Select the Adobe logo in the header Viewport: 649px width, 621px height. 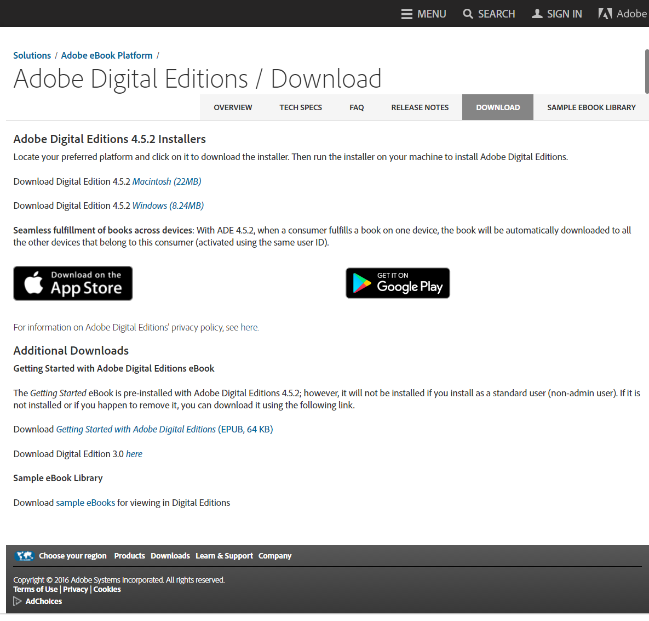click(605, 13)
